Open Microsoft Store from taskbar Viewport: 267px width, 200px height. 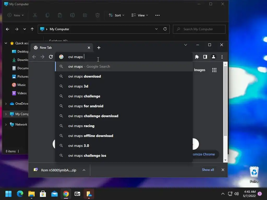(x=43, y=194)
